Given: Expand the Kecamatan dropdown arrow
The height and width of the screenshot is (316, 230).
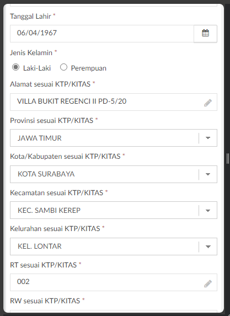Looking at the screenshot, I should (x=208, y=211).
